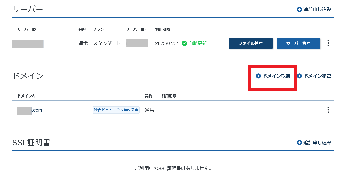349x186 pixels.
Task: Click 通常 contract text in domain row
Action: 150,110
